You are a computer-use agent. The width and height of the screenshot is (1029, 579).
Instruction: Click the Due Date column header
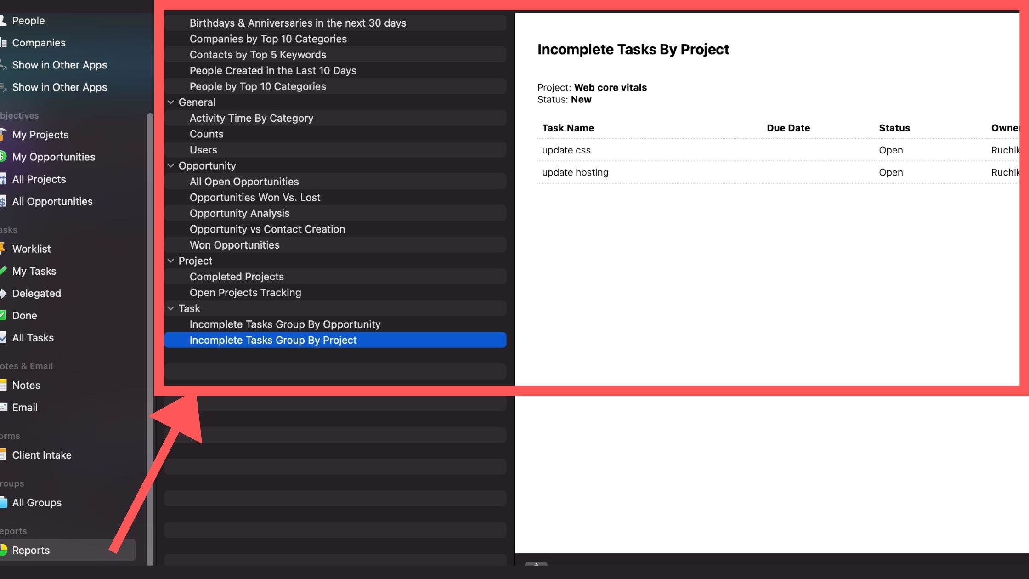click(788, 128)
